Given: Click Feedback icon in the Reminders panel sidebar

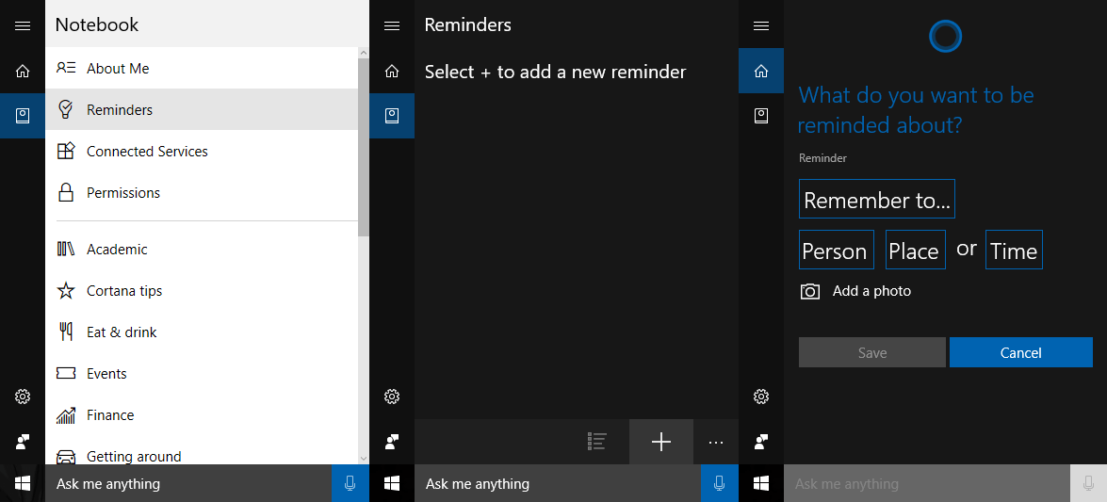Looking at the screenshot, I should [392, 442].
